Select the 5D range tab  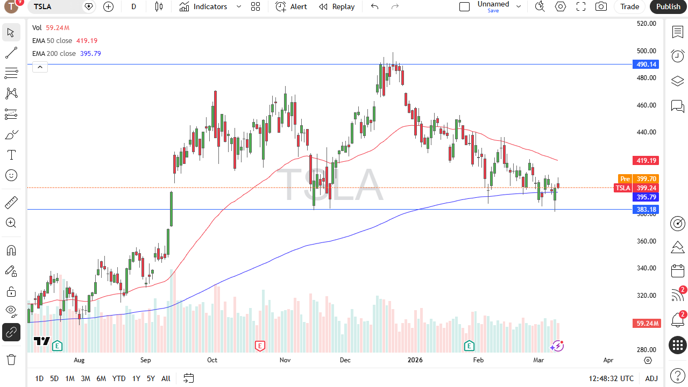(54, 378)
